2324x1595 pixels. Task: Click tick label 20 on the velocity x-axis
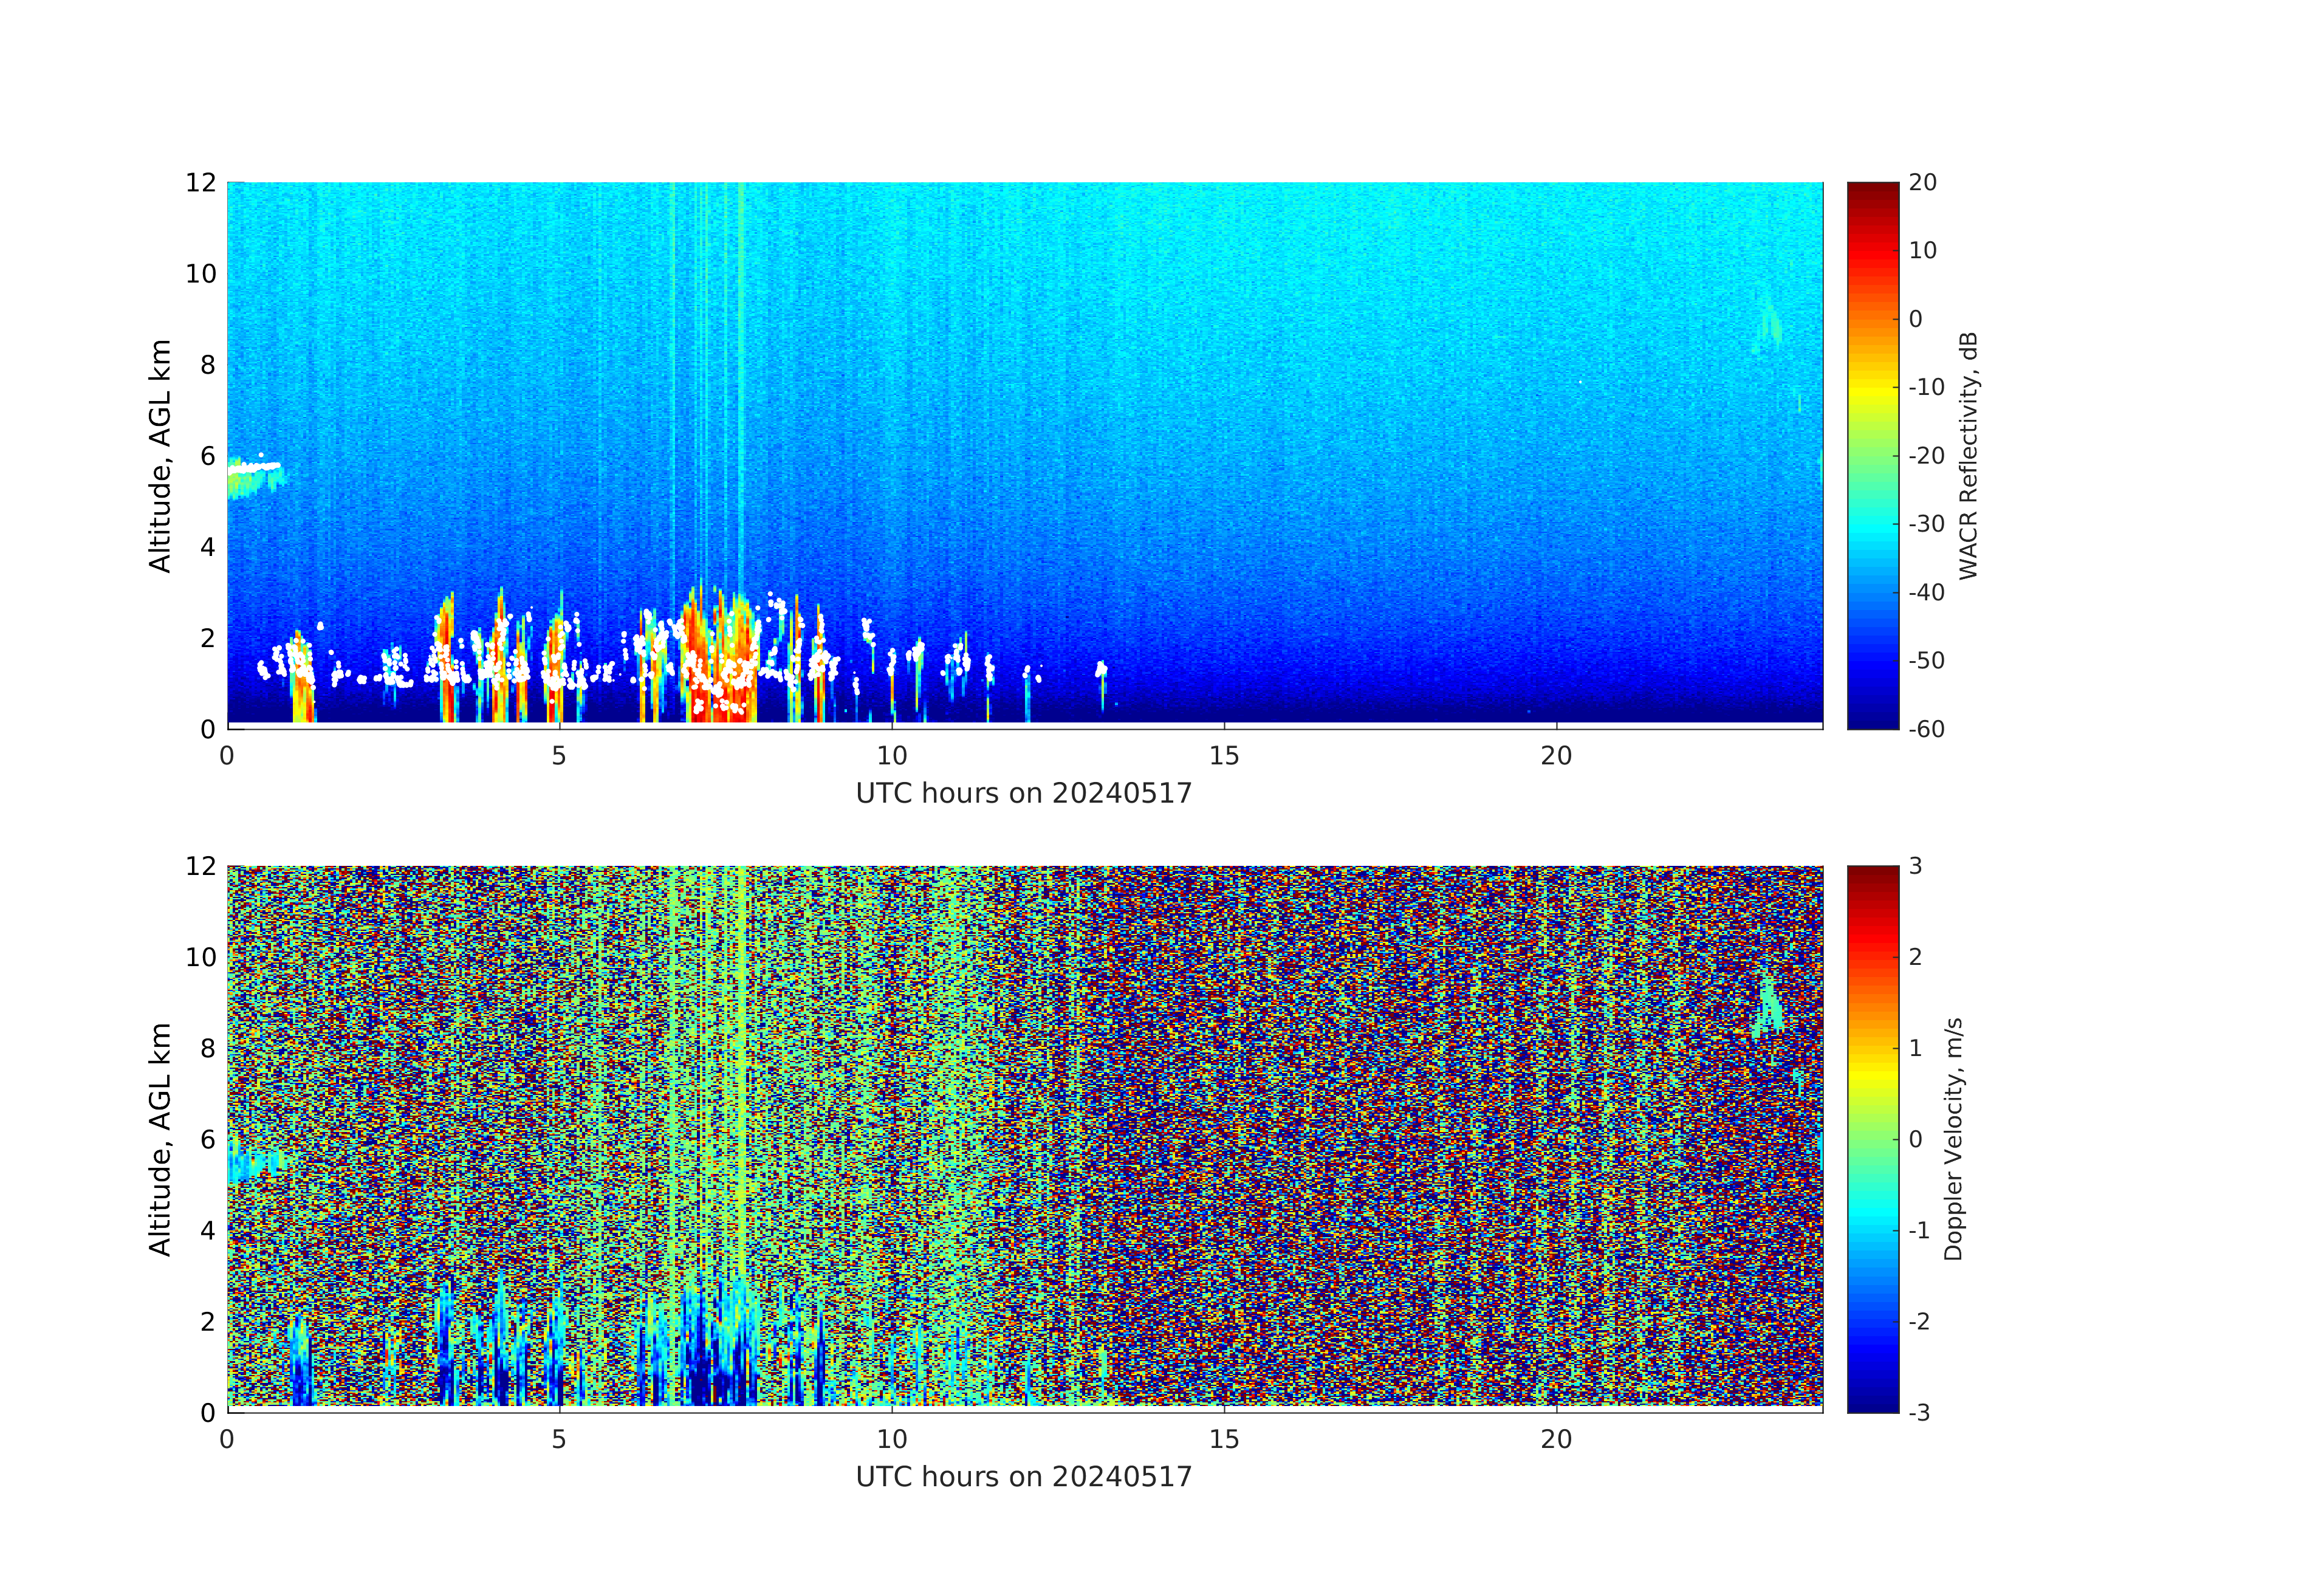click(1555, 1440)
